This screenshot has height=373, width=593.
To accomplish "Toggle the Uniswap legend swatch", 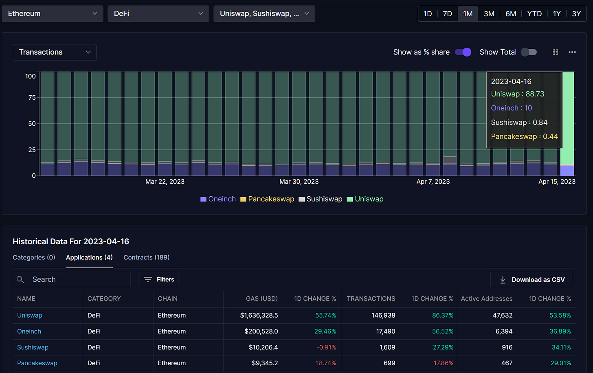I will pos(350,199).
